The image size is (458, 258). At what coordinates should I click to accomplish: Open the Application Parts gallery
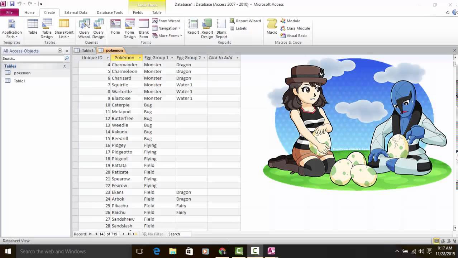pos(12,29)
